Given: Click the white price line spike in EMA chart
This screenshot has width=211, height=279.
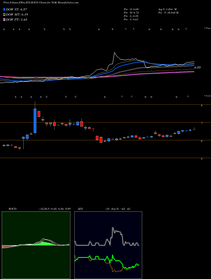Looking at the screenshot, I should click(114, 53).
